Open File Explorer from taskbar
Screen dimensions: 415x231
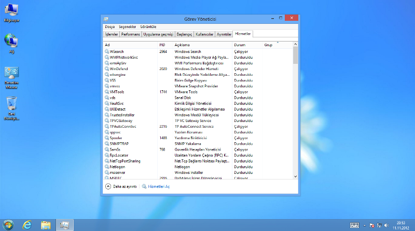coord(46,225)
